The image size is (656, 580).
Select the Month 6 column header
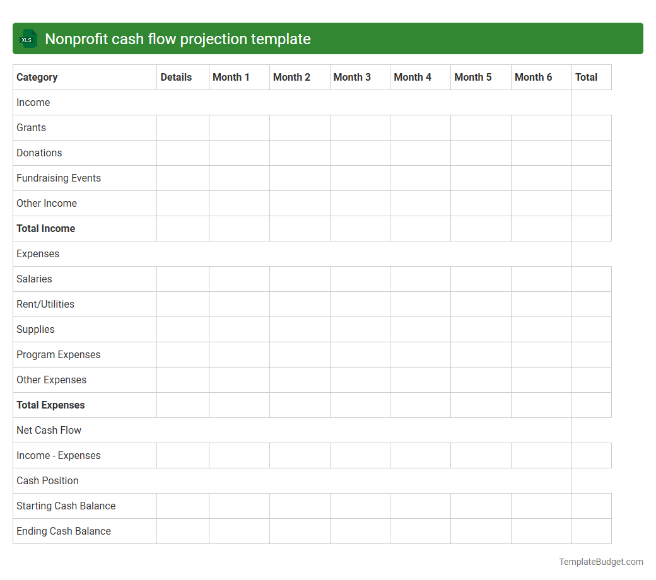tap(533, 77)
